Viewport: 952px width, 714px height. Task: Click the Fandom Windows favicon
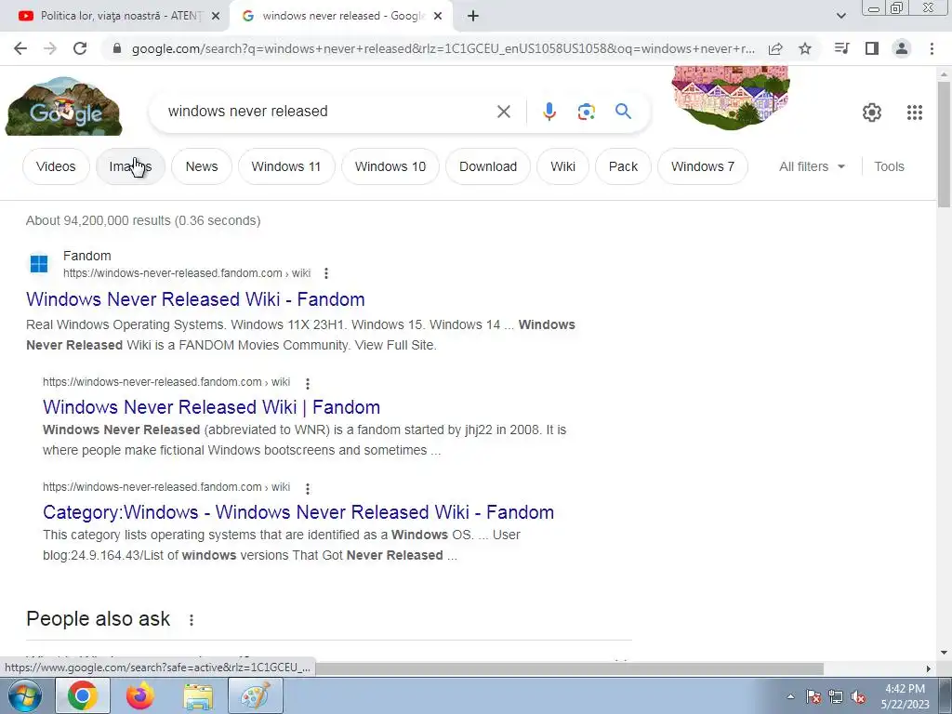coord(39,263)
